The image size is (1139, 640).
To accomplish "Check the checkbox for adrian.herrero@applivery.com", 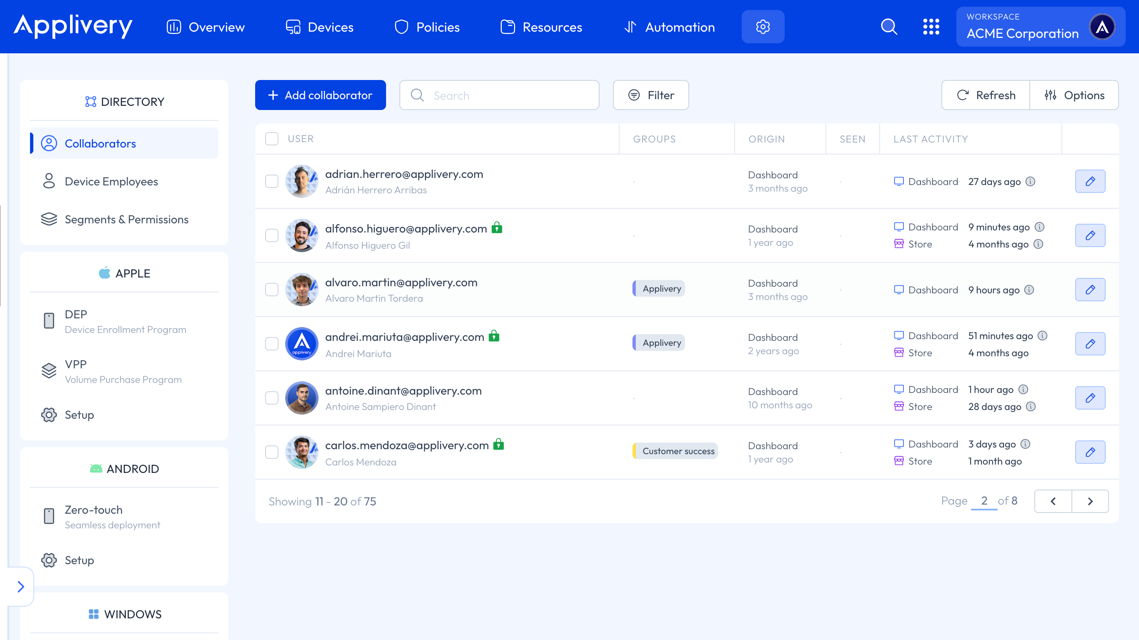I will (x=271, y=181).
